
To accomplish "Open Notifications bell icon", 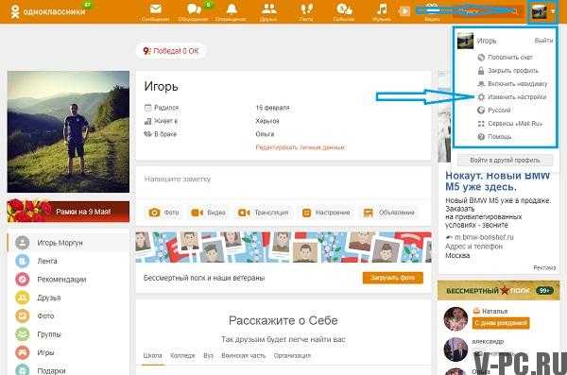I will (x=232, y=9).
